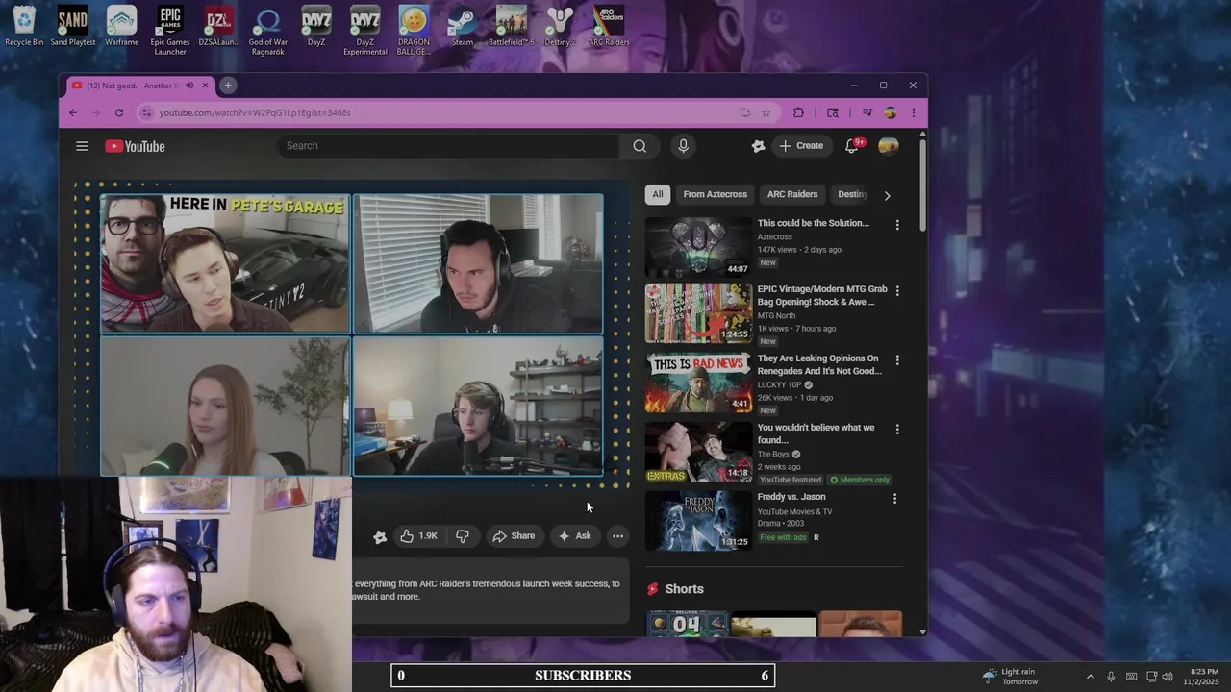
Task: Mute the tab via speaker icon
Action: [x=189, y=86]
